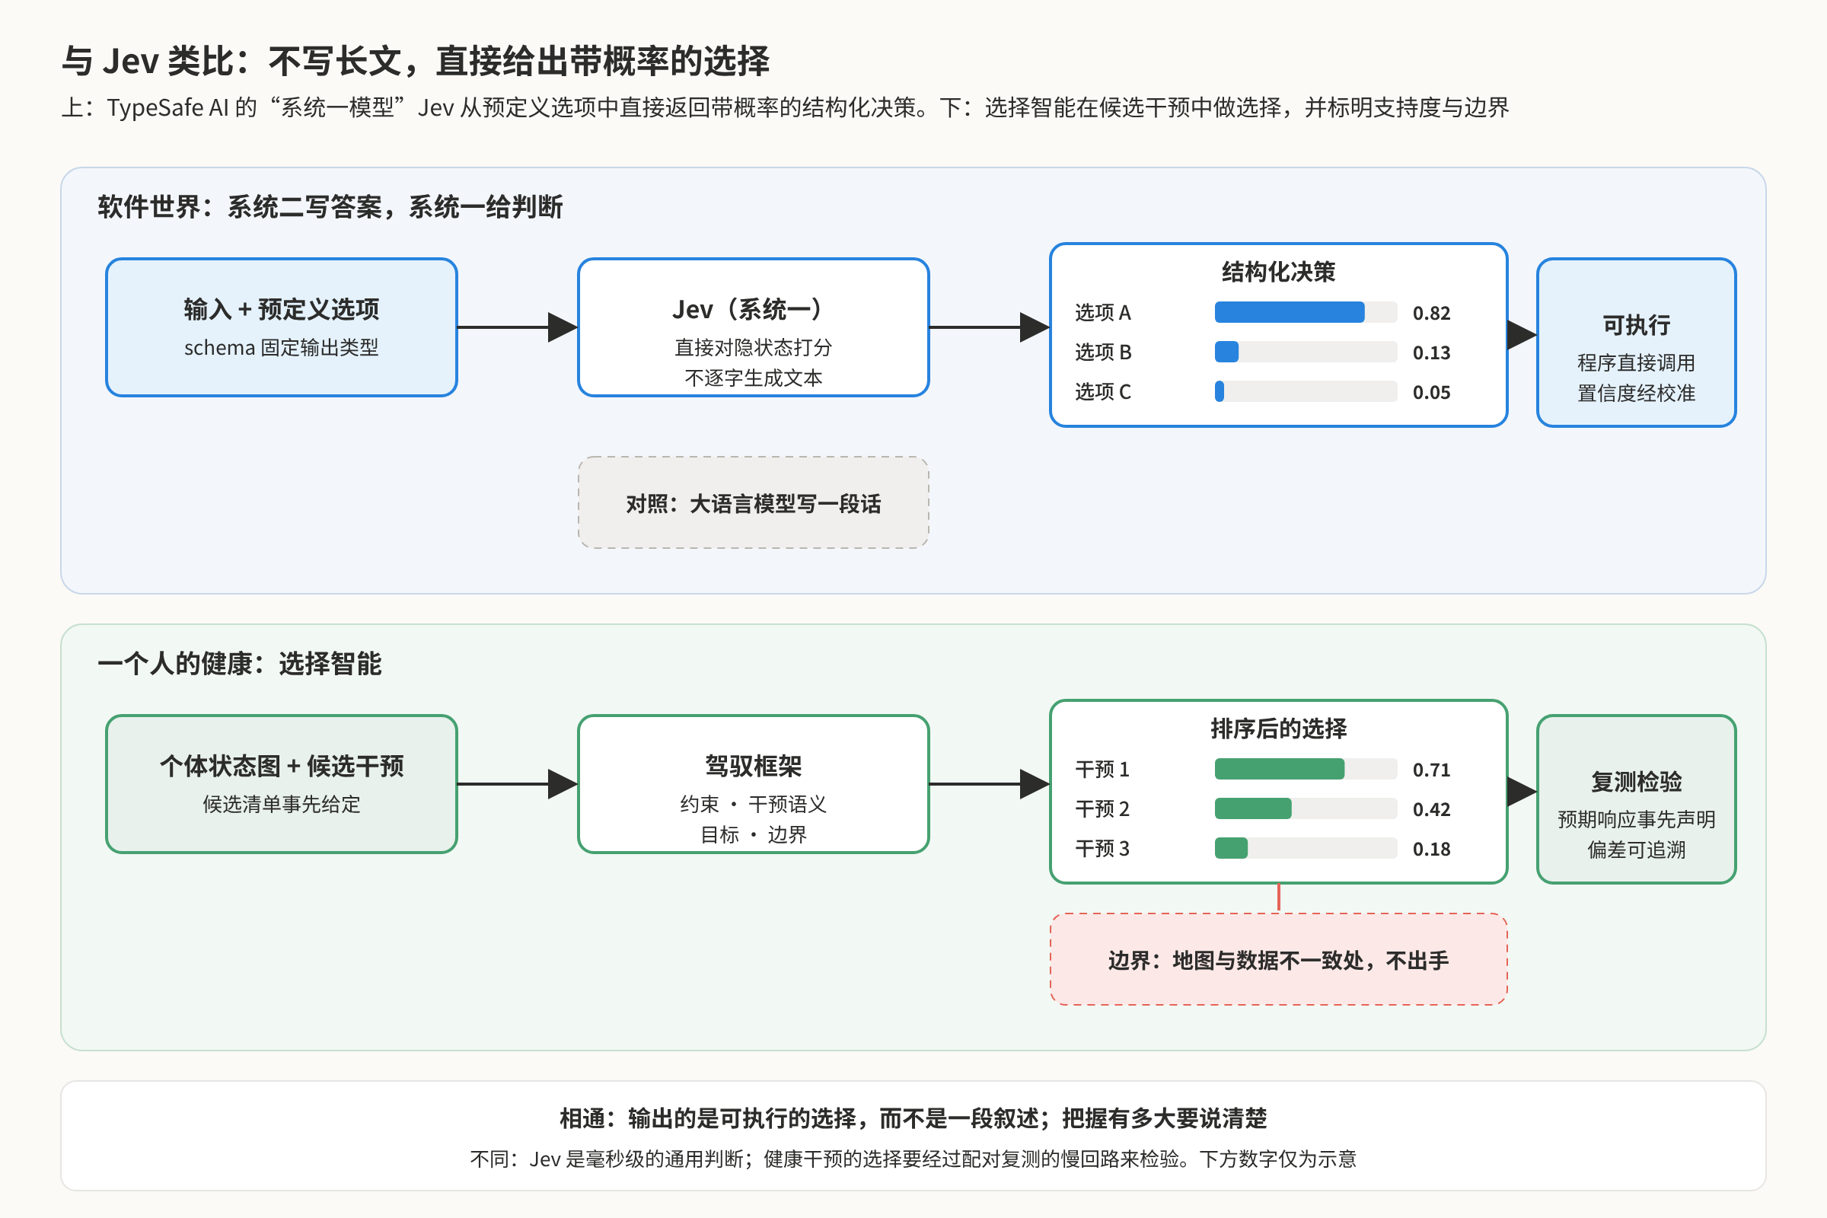Click the 选项 A probability bar
The width and height of the screenshot is (1827, 1218).
point(1306,312)
